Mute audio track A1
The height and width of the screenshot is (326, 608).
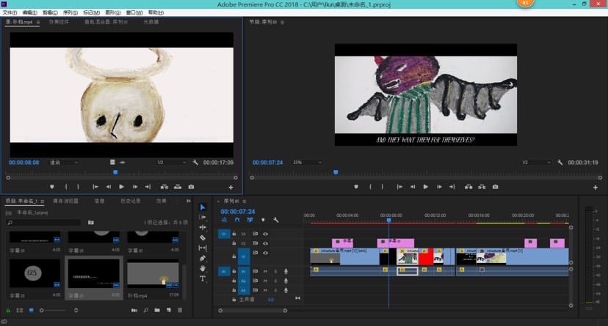click(x=265, y=272)
